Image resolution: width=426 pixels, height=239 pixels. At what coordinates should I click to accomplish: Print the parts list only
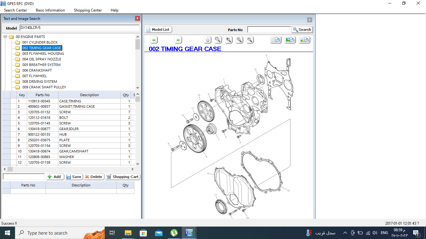tap(276, 40)
